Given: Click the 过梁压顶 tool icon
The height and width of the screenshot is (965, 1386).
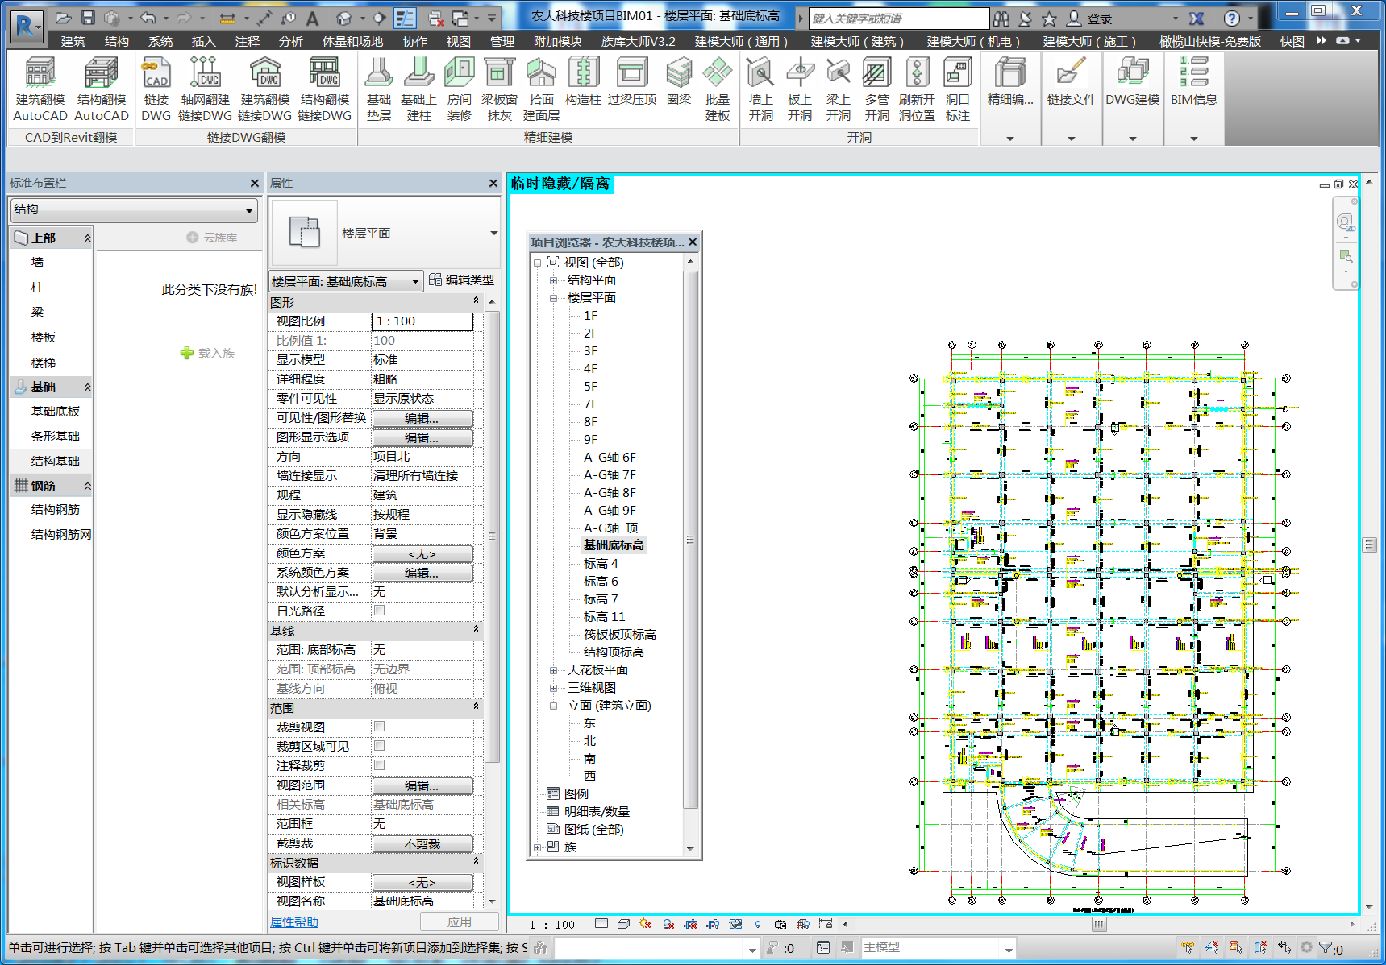Looking at the screenshot, I should (632, 73).
